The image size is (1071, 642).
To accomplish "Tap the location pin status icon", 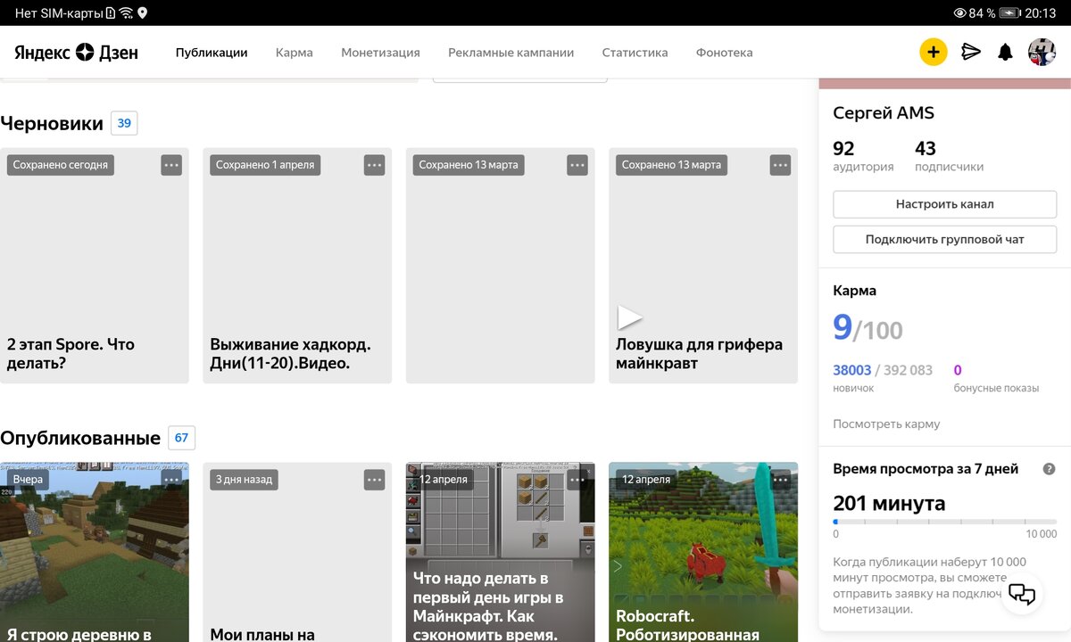I will pyautogui.click(x=142, y=12).
